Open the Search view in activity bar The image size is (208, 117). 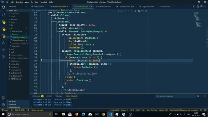coord(3,14)
